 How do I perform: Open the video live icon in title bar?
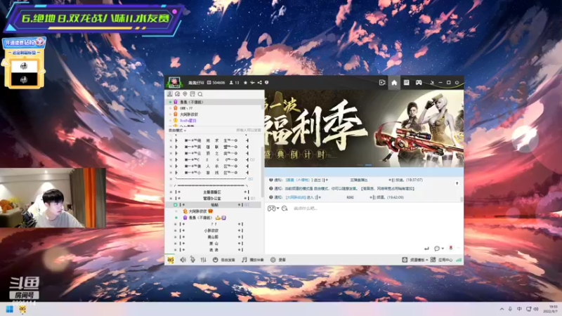point(382,83)
